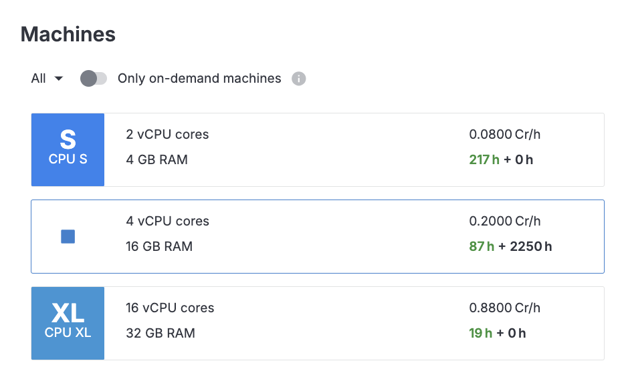Click the blue CPU S badge
Viewport: 622px width, 367px height.
pyautogui.click(x=68, y=149)
